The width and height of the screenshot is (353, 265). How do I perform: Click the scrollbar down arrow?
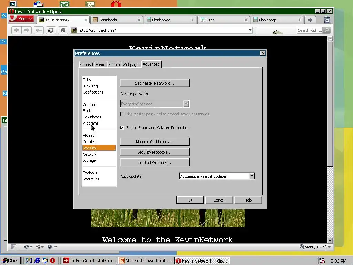point(330,241)
